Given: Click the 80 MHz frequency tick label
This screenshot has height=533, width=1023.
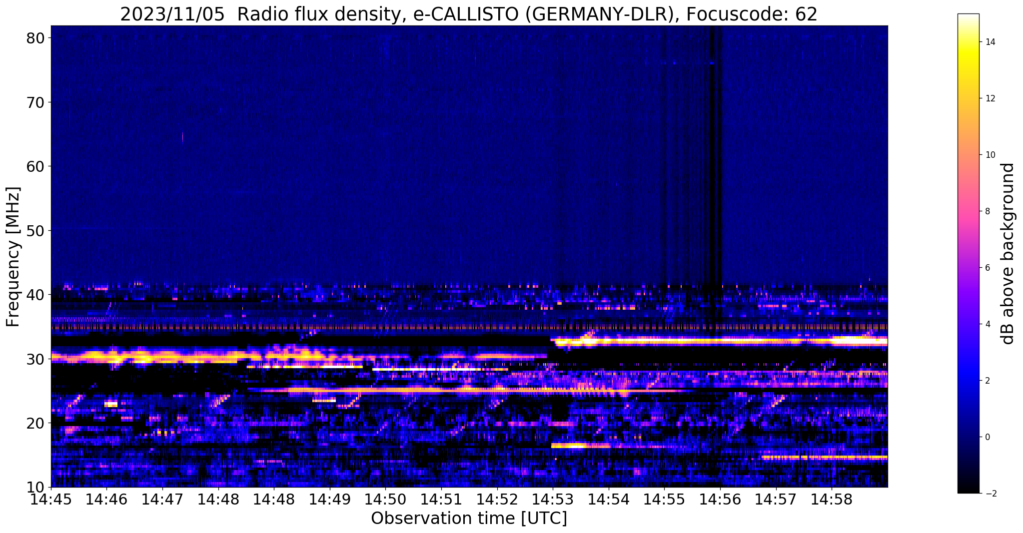Looking at the screenshot, I should [35, 38].
